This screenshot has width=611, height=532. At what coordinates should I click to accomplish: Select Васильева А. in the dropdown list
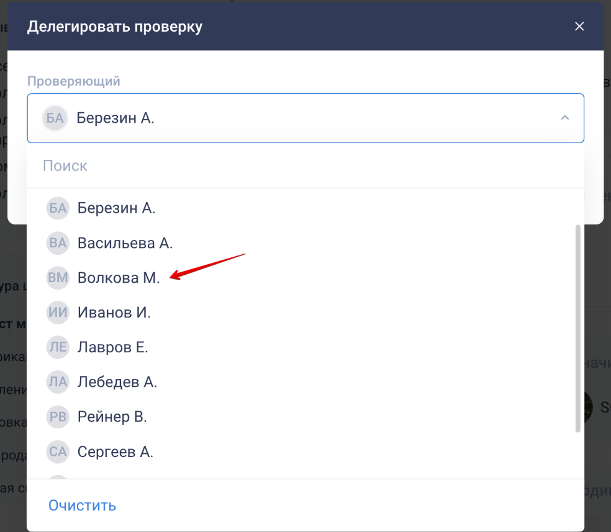[x=125, y=243]
